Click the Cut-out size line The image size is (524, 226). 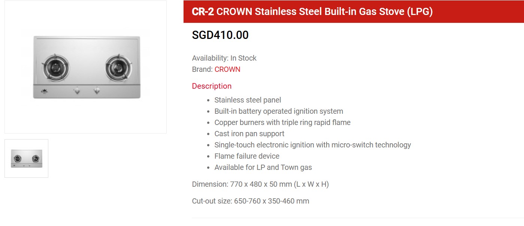[251, 201]
